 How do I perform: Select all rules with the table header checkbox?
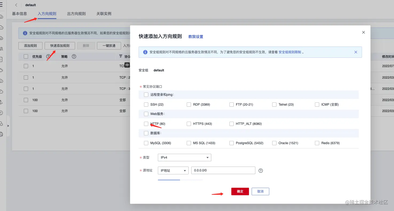[x=26, y=56]
